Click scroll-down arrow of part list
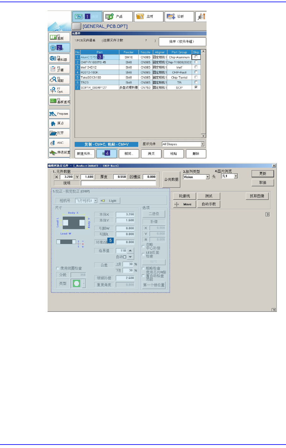 tap(203, 136)
